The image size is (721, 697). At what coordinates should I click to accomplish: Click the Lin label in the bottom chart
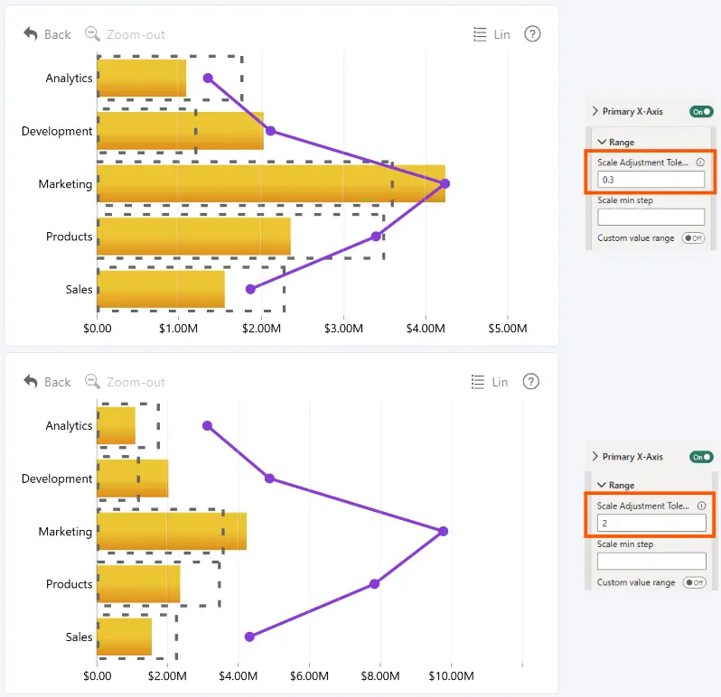click(x=500, y=382)
